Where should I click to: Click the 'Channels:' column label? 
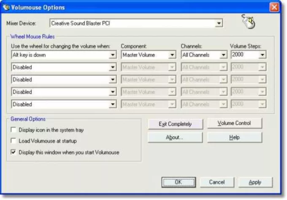coord(191,46)
